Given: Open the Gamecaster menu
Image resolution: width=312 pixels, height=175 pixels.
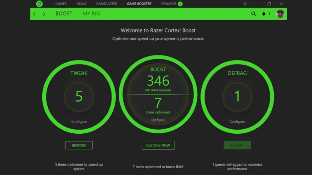Looking at the screenshot, I should (106, 4).
